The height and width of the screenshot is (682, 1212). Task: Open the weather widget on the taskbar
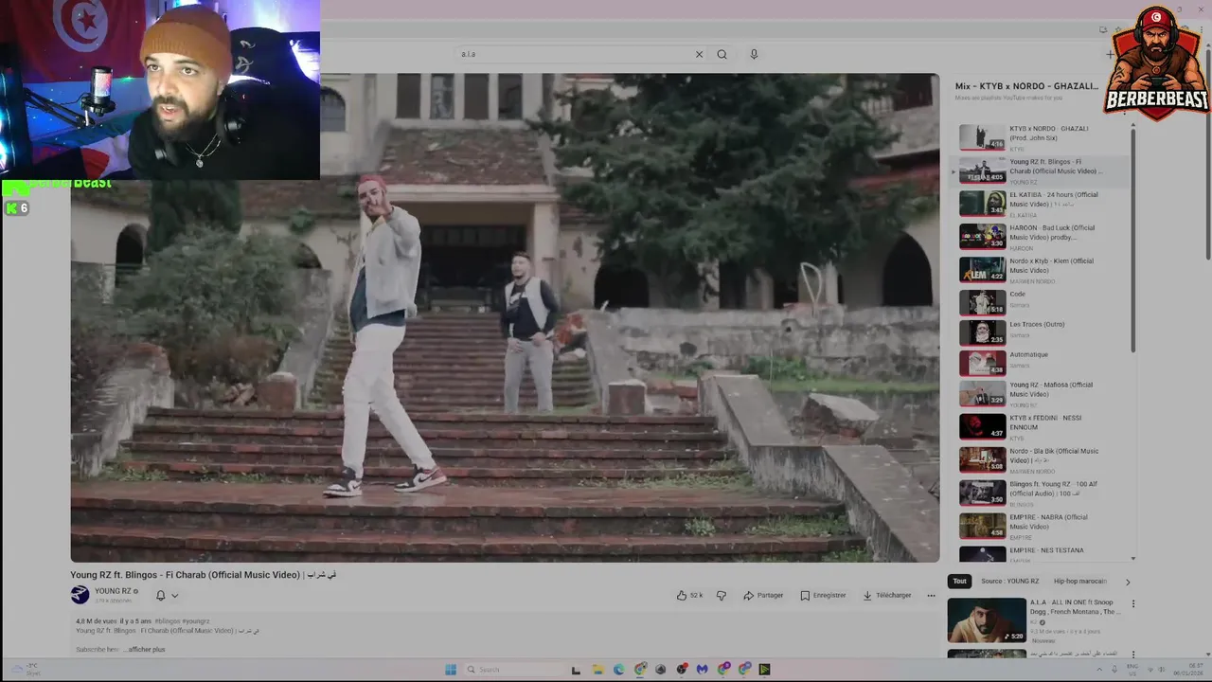(27, 669)
